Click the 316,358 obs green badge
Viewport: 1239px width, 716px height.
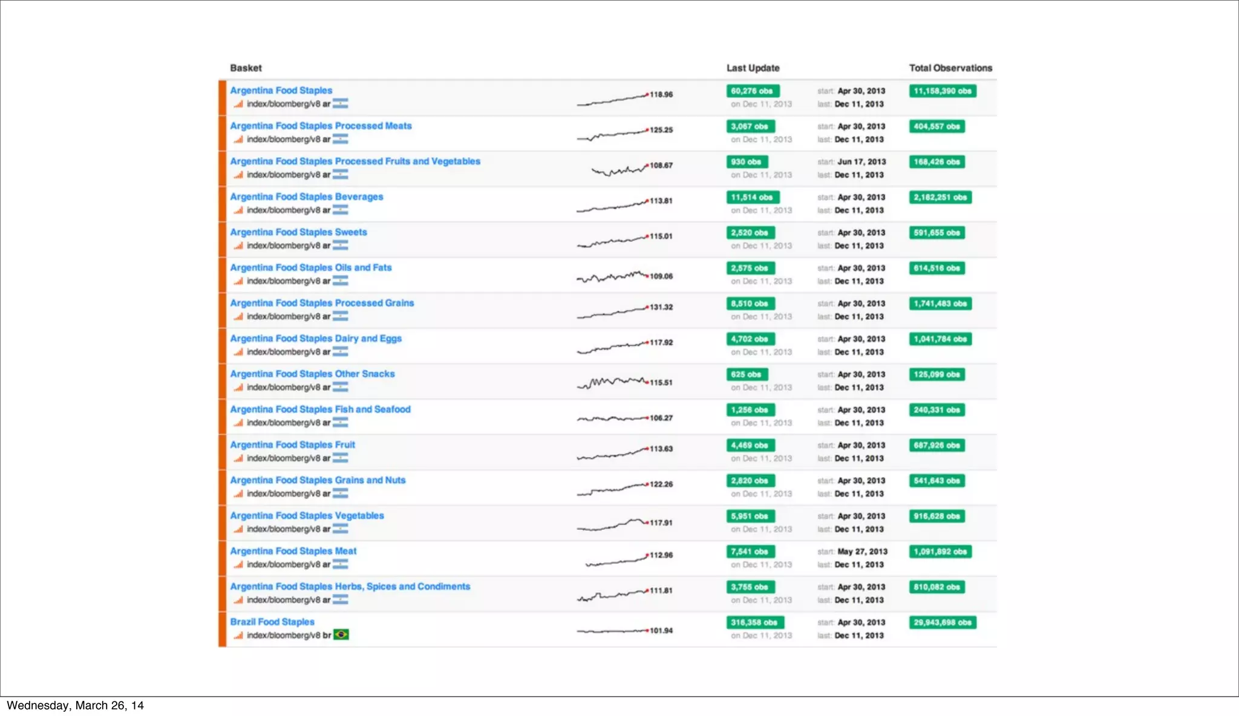(754, 622)
